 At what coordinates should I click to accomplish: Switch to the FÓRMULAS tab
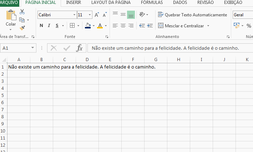point(152,2)
